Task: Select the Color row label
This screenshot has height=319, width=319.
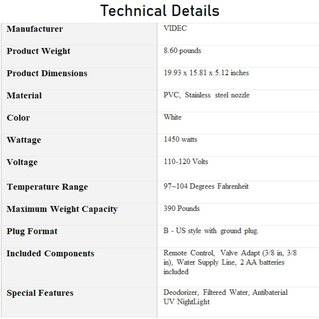Action: 18,118
